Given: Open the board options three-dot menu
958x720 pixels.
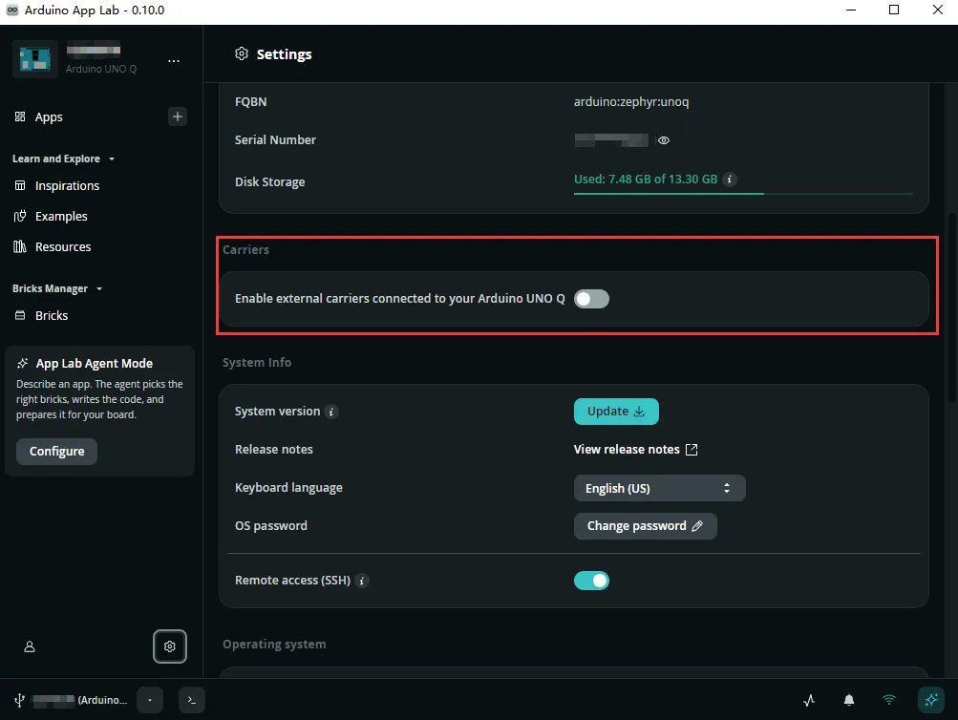Looking at the screenshot, I should click(x=174, y=60).
